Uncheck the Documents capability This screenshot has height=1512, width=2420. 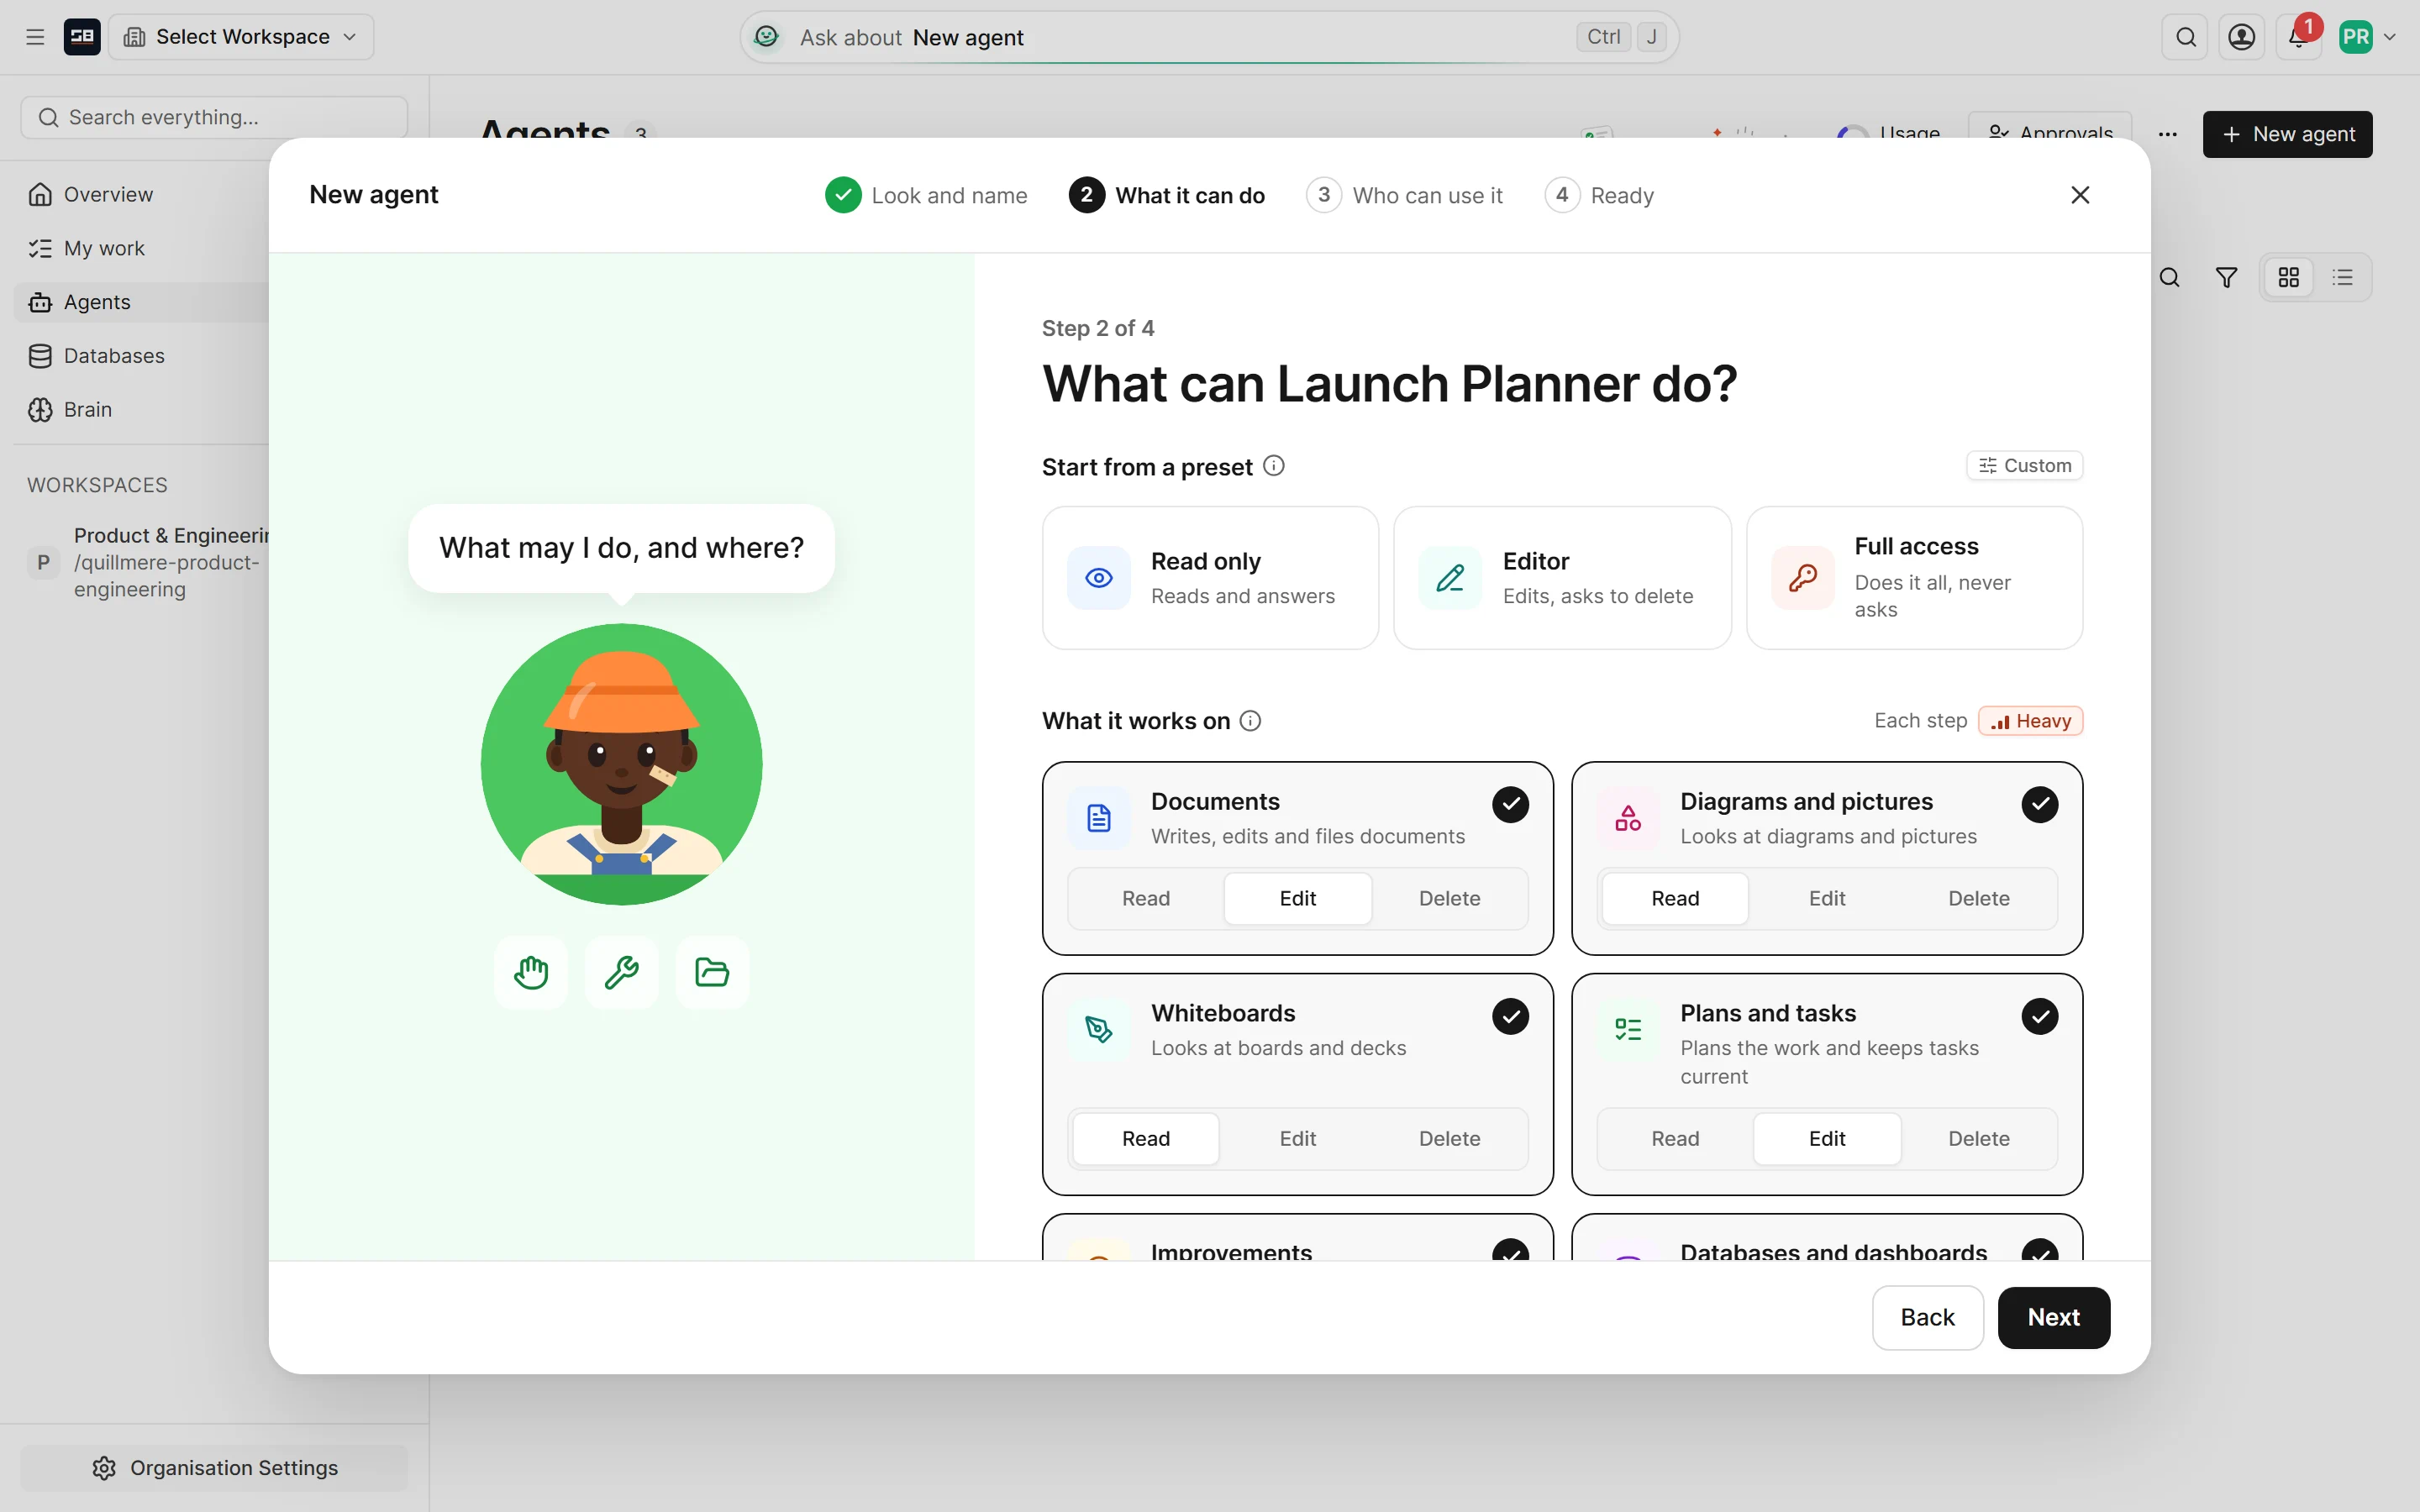(x=1510, y=804)
